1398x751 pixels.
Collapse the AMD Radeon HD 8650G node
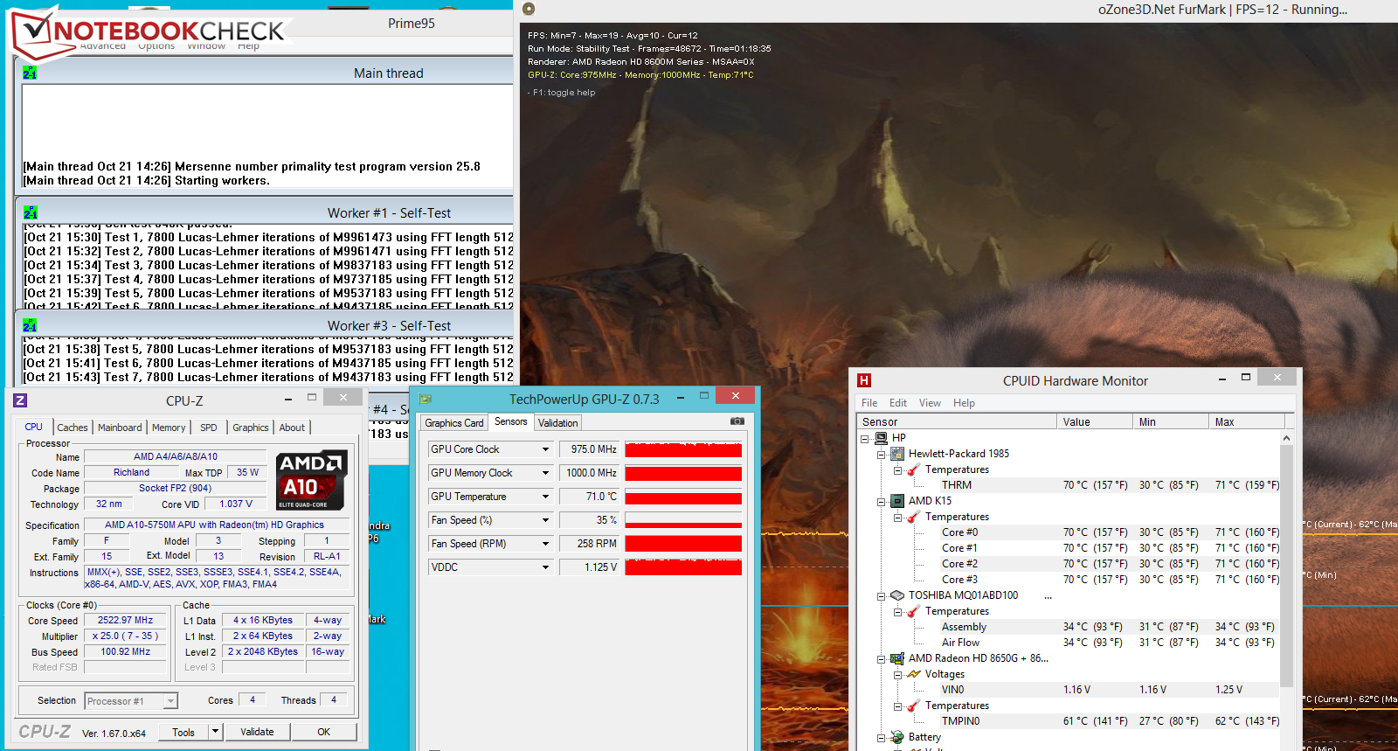coord(882,659)
